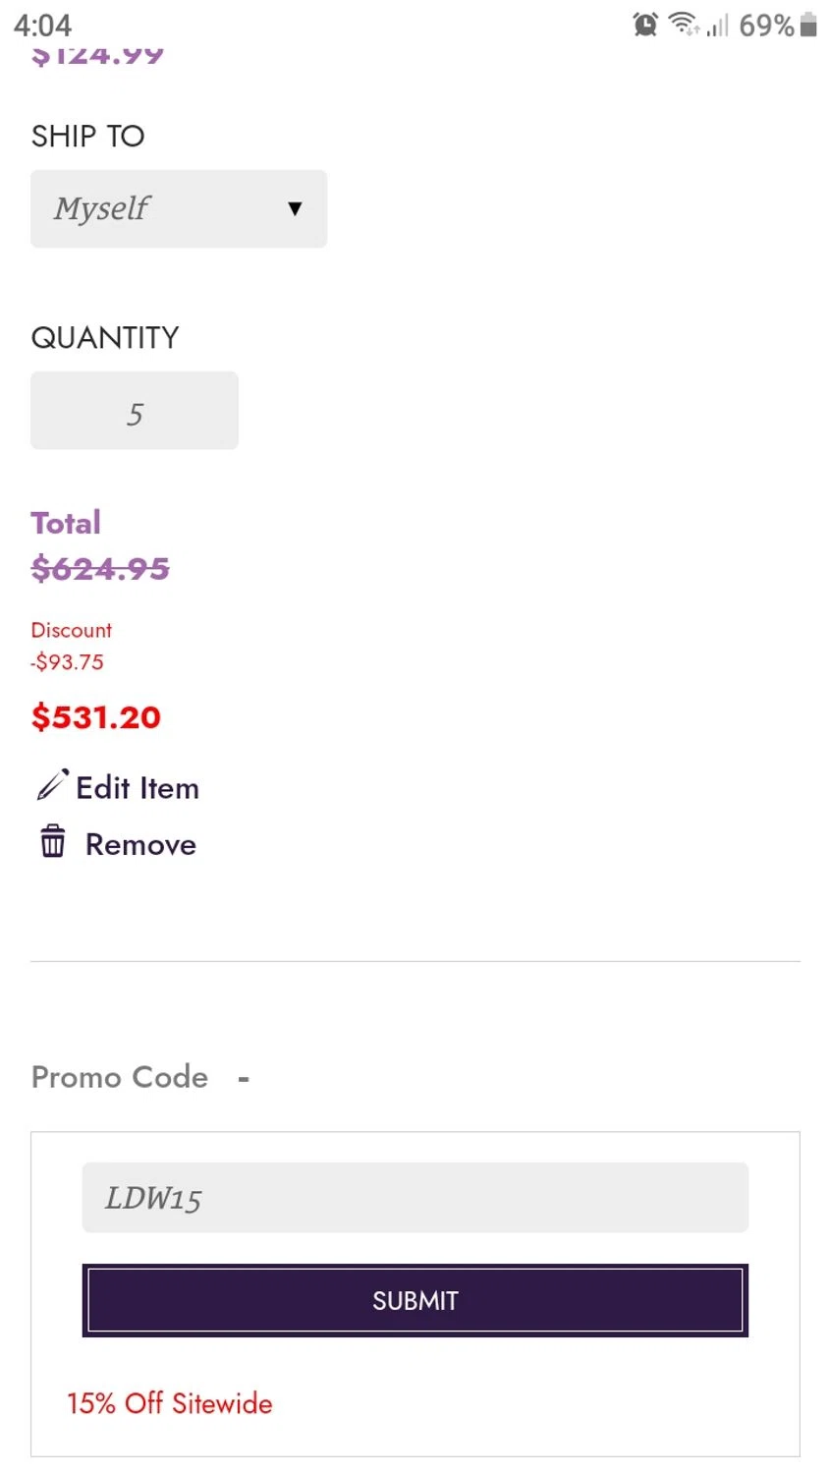Open the Edit Item link
The height and width of the screenshot is (1474, 829).
[x=138, y=788]
